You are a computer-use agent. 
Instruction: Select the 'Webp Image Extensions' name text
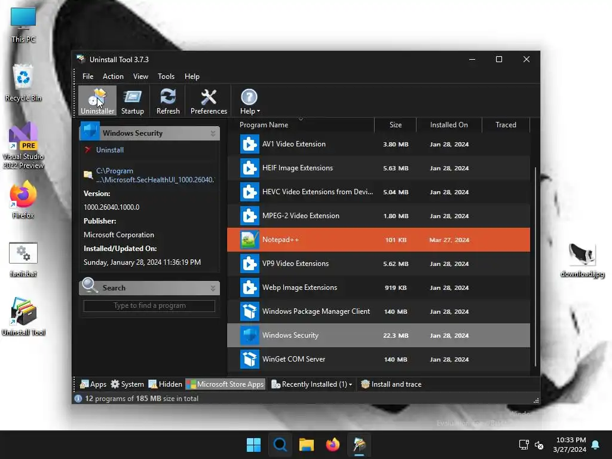pyautogui.click(x=299, y=287)
